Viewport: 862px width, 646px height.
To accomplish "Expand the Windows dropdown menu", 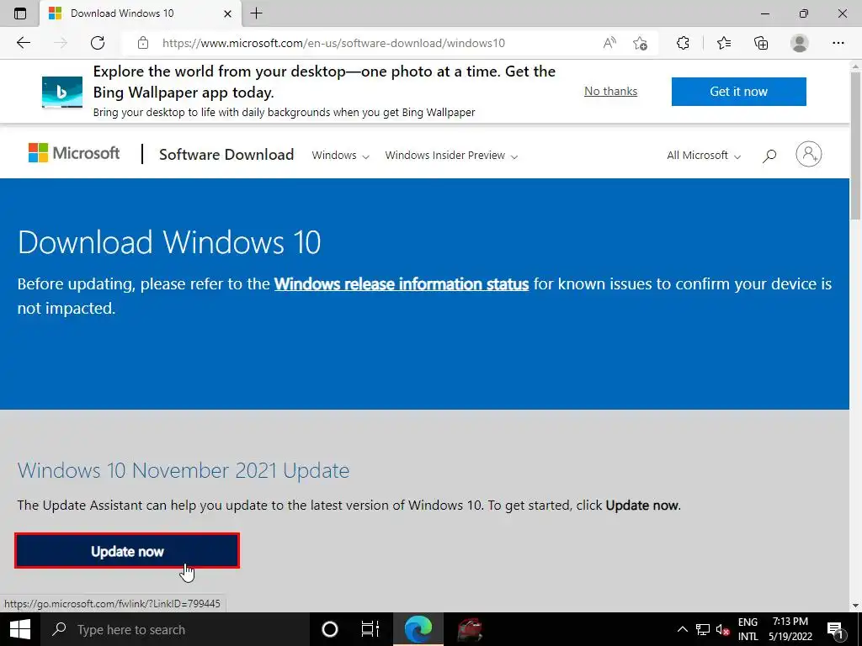I will [340, 156].
